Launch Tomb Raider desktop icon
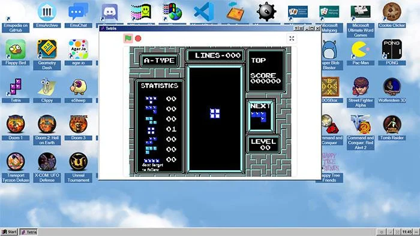 pyautogui.click(x=392, y=127)
